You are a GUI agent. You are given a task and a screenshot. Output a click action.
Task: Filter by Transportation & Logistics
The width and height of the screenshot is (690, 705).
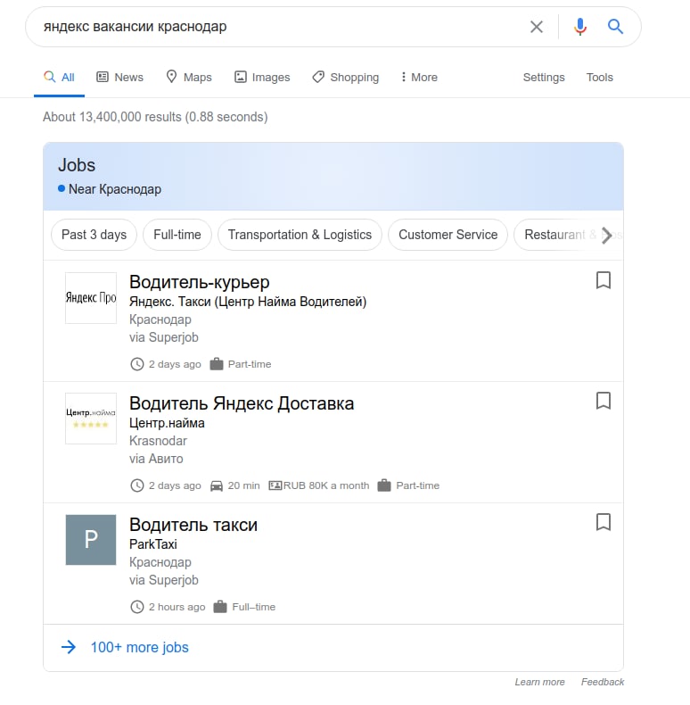[300, 235]
